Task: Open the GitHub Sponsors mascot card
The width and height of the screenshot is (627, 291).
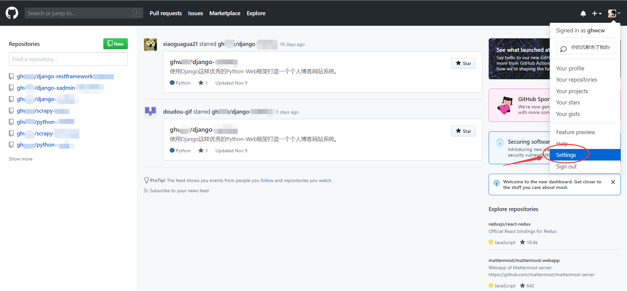Action: [519, 105]
